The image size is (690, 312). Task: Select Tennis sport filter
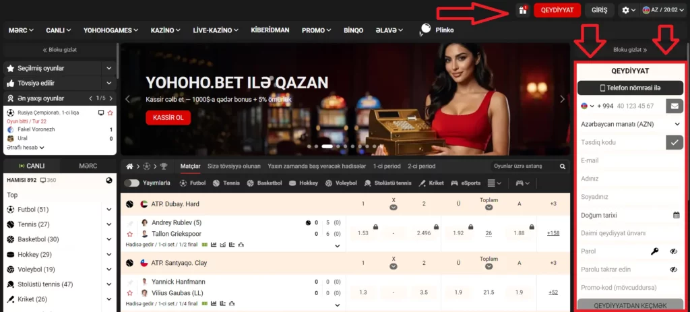point(226,183)
